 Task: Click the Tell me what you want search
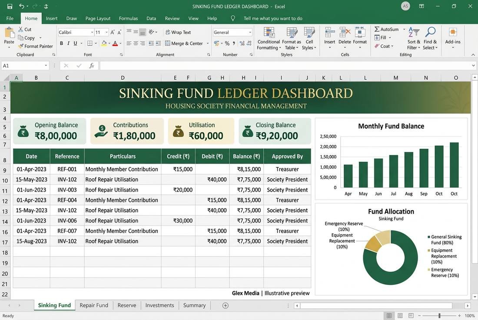pyautogui.click(x=273, y=18)
